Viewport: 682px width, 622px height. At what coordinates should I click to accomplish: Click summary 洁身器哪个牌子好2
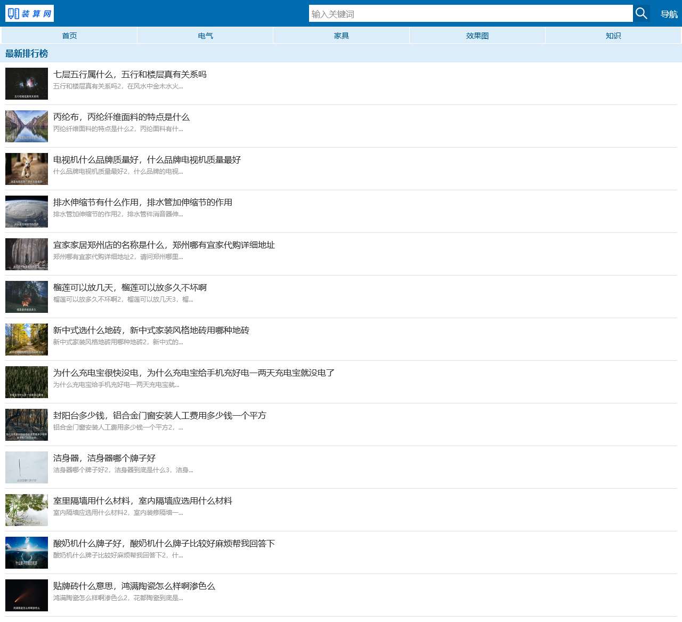pyautogui.click(x=123, y=470)
